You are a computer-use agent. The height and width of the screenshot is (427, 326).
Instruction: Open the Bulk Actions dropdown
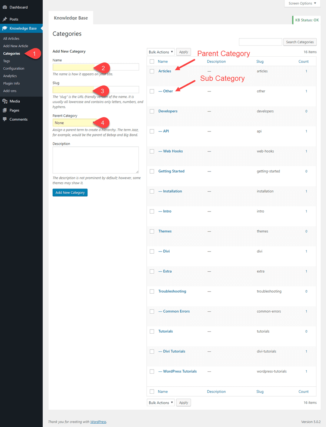160,52
